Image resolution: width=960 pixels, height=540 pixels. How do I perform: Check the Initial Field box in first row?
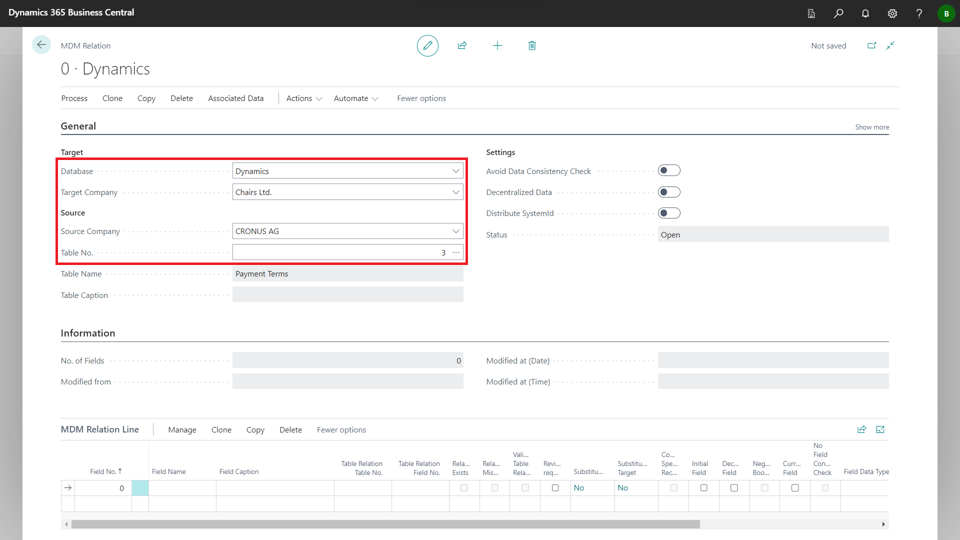point(703,488)
